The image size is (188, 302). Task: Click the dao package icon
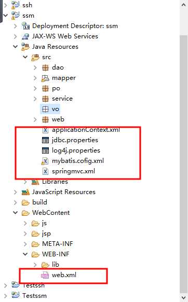tap(45, 67)
